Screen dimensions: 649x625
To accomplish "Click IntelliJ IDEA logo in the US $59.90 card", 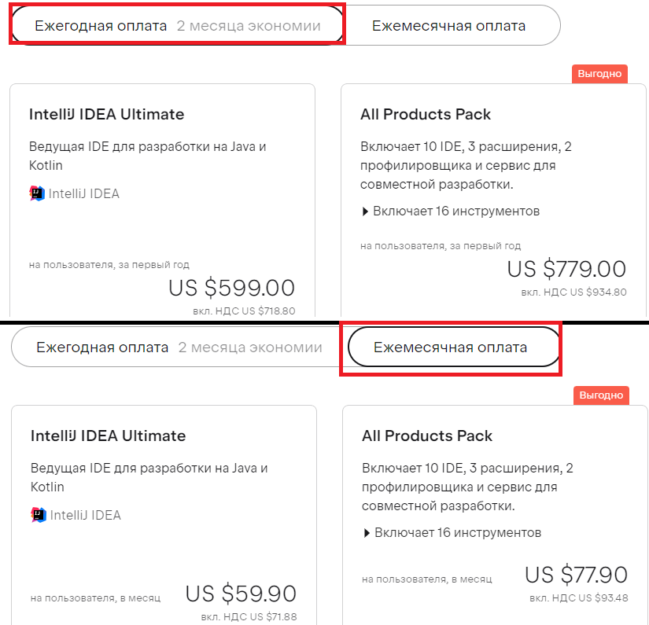I will click(x=39, y=515).
